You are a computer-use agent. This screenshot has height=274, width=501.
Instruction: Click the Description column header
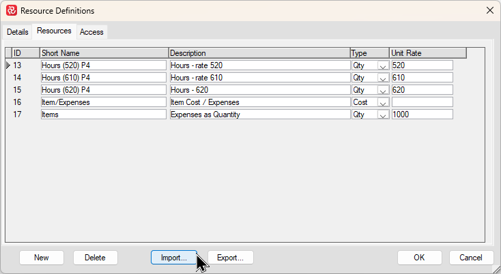[x=259, y=53]
